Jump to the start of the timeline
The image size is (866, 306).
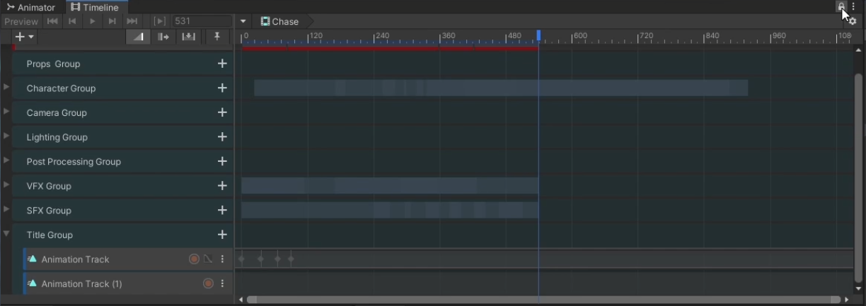coord(52,21)
